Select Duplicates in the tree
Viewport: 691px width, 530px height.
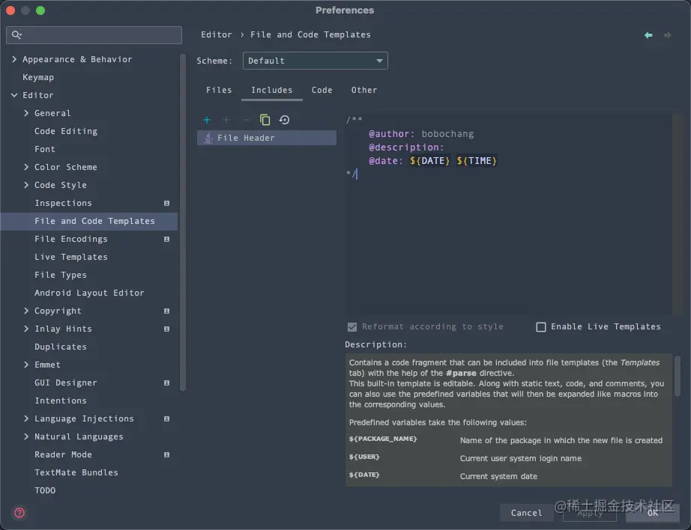point(61,347)
